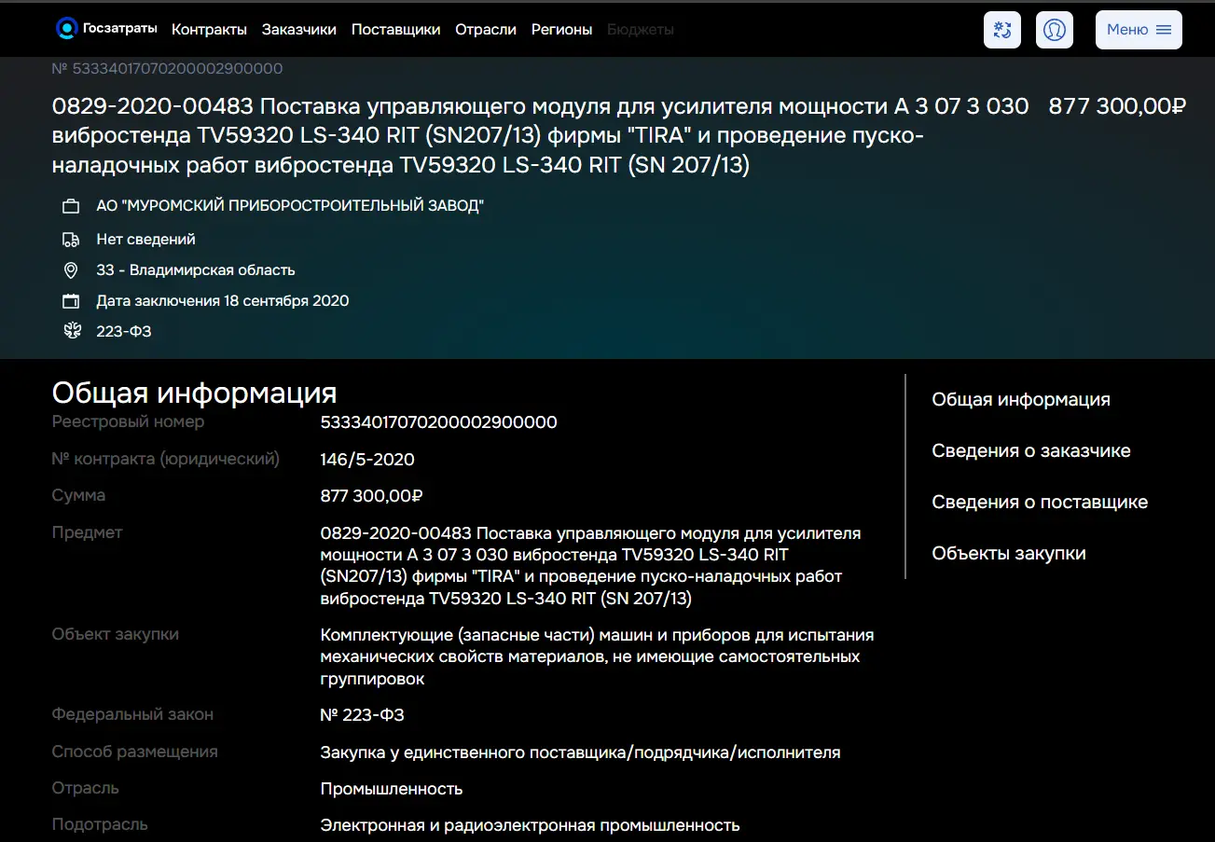Click the 223-ФЗ label in the header
This screenshot has width=1215, height=842.
(x=124, y=331)
